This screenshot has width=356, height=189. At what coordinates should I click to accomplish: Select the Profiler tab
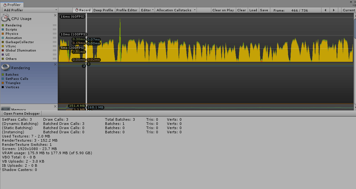tap(12, 5)
